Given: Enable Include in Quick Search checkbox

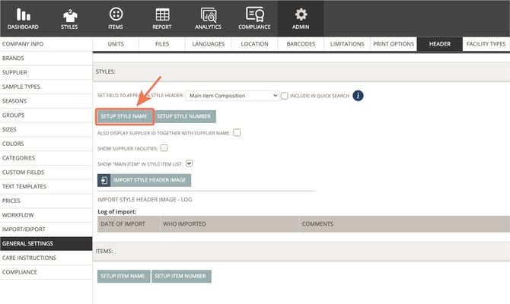Looking at the screenshot, I should tap(285, 96).
